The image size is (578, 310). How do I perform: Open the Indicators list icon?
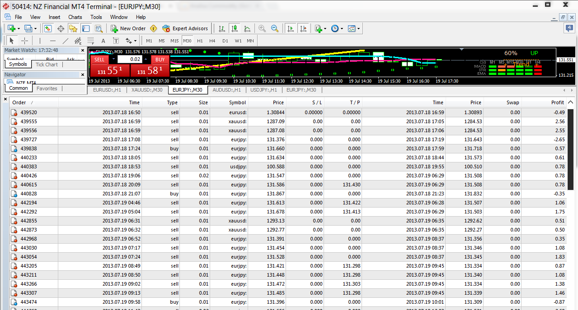point(318,28)
